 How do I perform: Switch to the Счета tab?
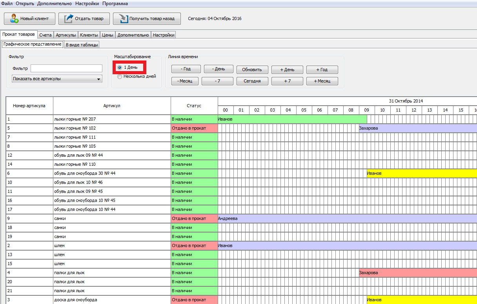point(46,35)
